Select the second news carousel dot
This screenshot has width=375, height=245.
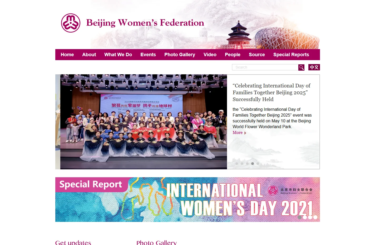click(242, 164)
